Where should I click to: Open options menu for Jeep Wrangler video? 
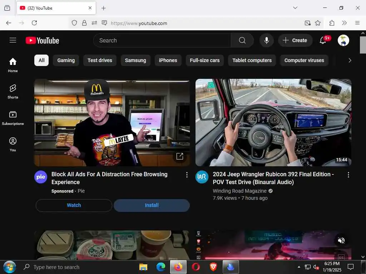(x=348, y=175)
